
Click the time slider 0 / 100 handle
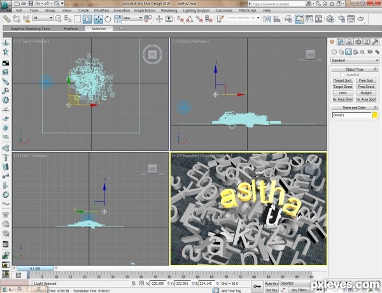[35, 268]
